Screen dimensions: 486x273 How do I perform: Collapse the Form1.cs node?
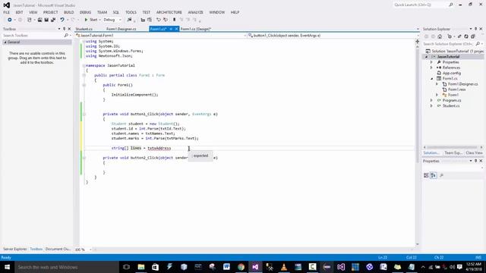(x=431, y=79)
